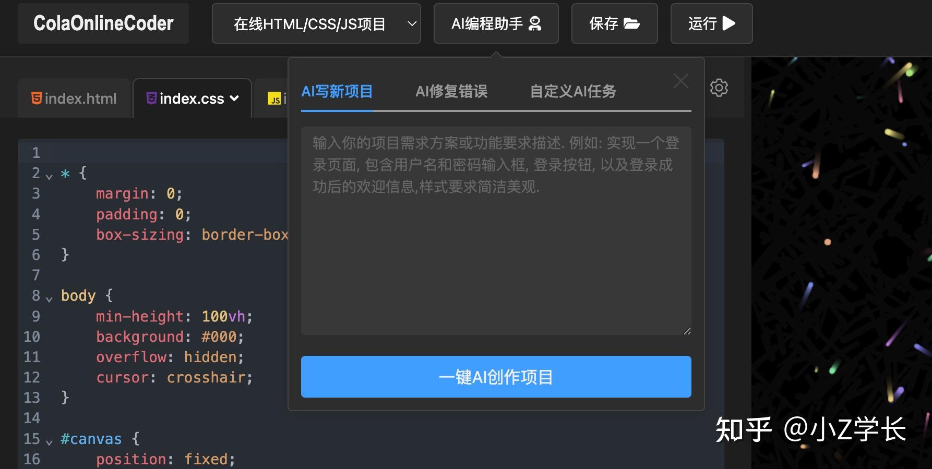Screen dimensions: 932x469
Task: Expand the index.css tab dropdown arrow
Action: point(234,98)
